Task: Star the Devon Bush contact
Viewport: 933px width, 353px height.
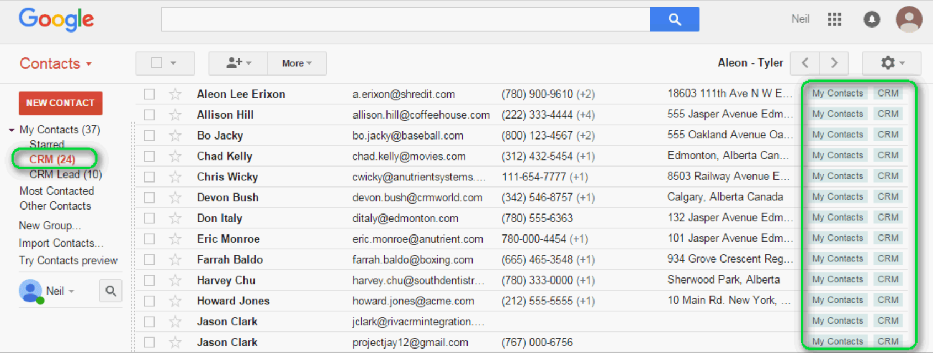Action: pyautogui.click(x=176, y=197)
